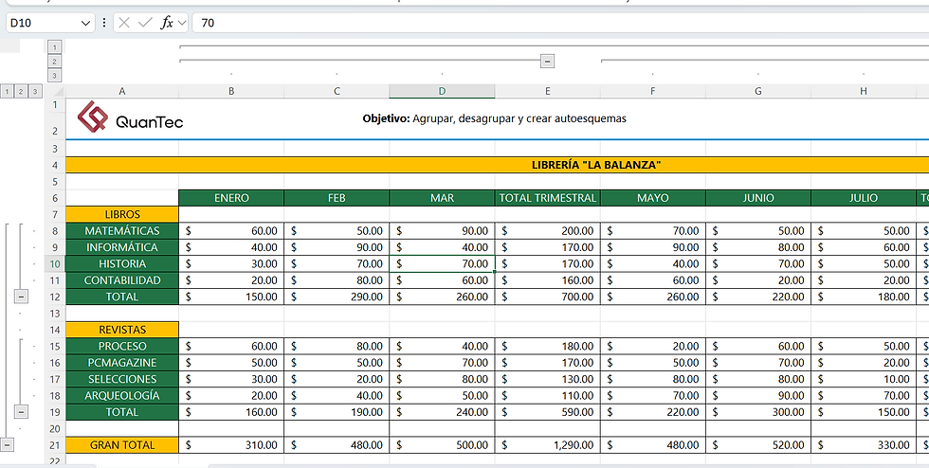Screen dimensions: 929x468
Task: Select row 10 header
Action: coord(55,263)
